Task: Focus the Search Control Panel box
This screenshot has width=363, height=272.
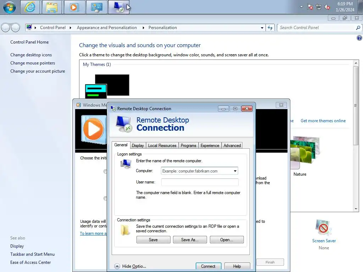Action: [x=316, y=28]
